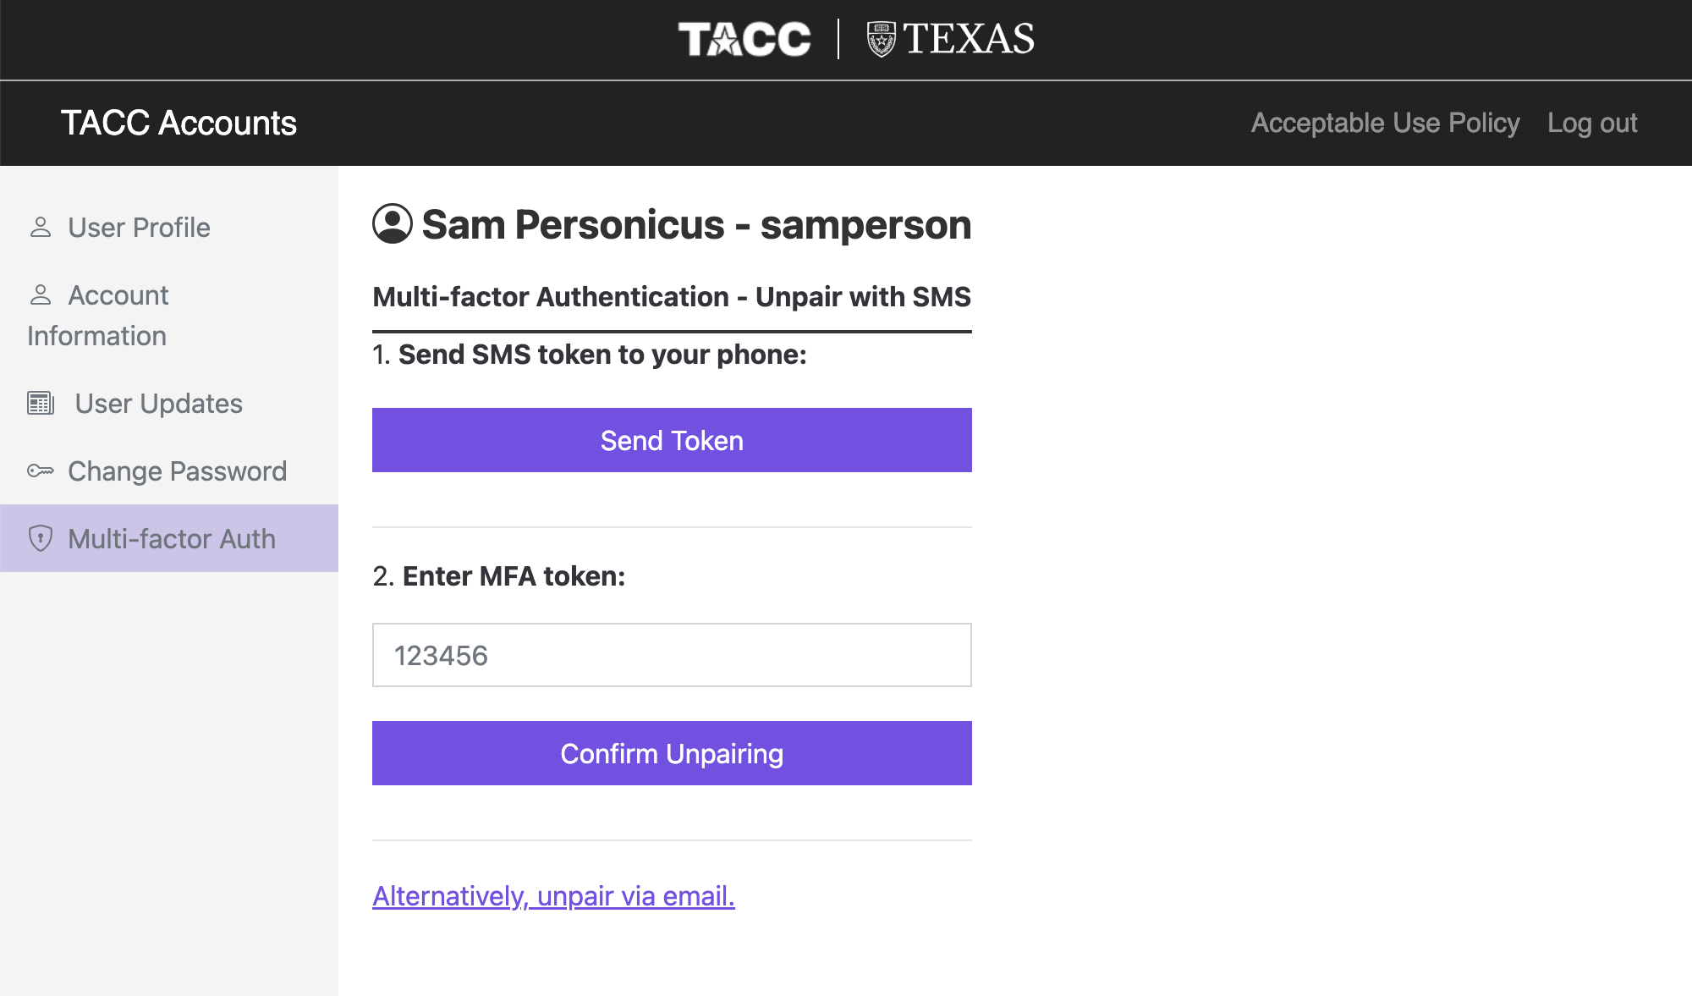Screen dimensions: 1692x996
Task: Click the Change Password key icon
Action: (41, 470)
